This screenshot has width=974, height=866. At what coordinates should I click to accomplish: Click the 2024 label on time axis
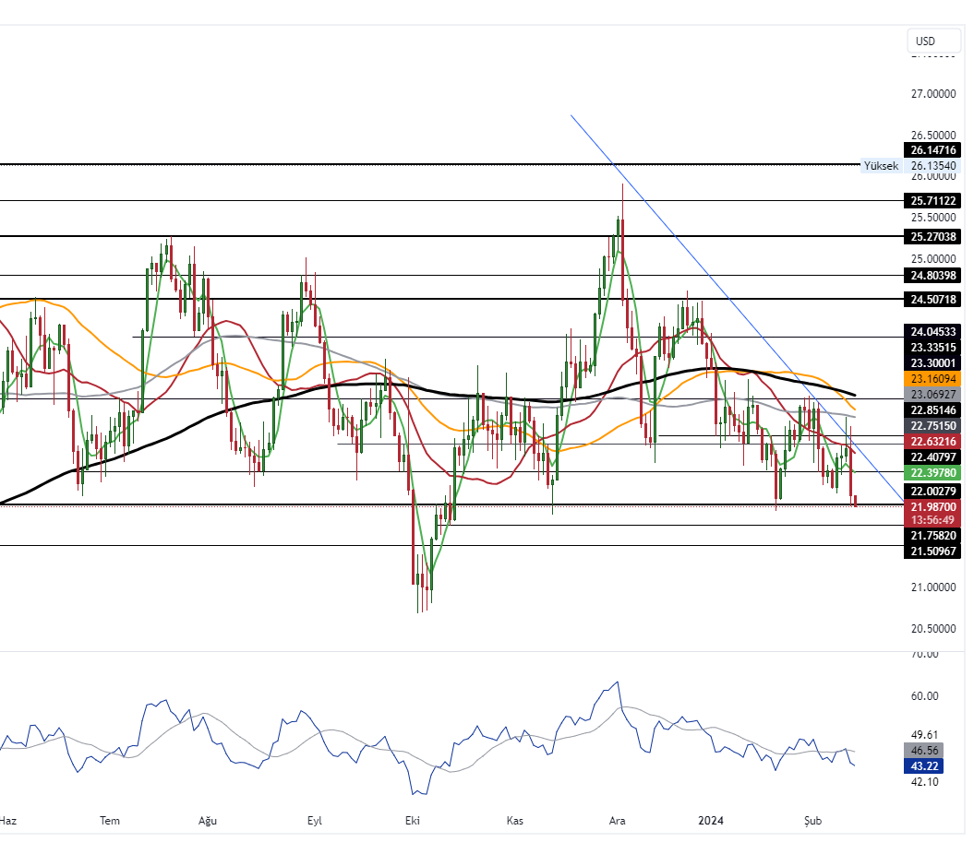pos(711,820)
